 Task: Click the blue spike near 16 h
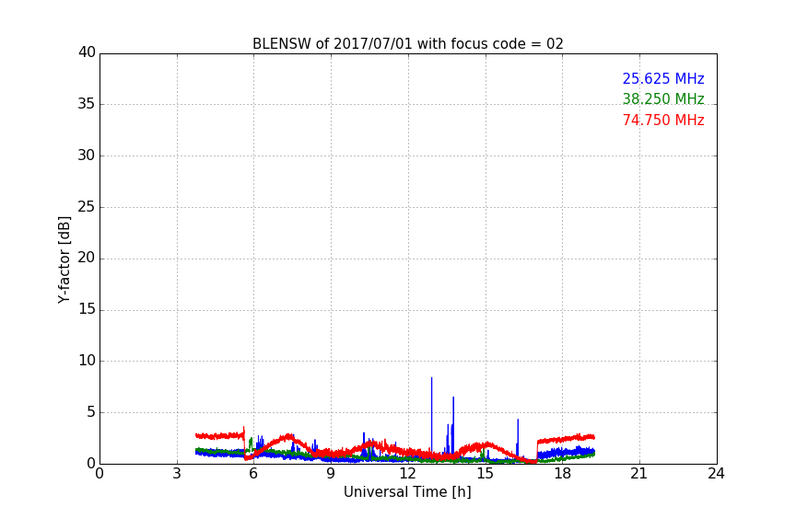[518, 437]
